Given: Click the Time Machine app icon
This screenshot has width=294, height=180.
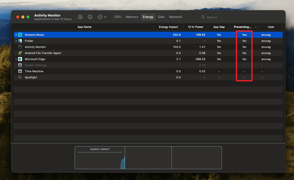Looking at the screenshot, I should point(20,71).
